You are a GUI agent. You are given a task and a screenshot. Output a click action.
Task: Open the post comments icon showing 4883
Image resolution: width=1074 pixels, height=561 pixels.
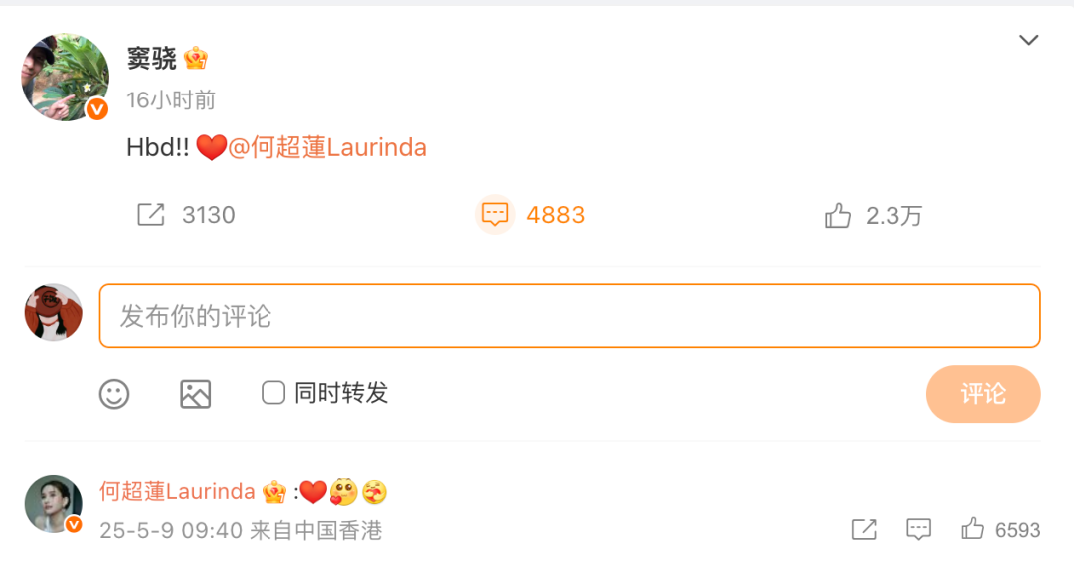click(494, 215)
